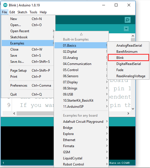This screenshot has height=168, width=150.
Task: Open the Blink example sketch
Action: 128,58
